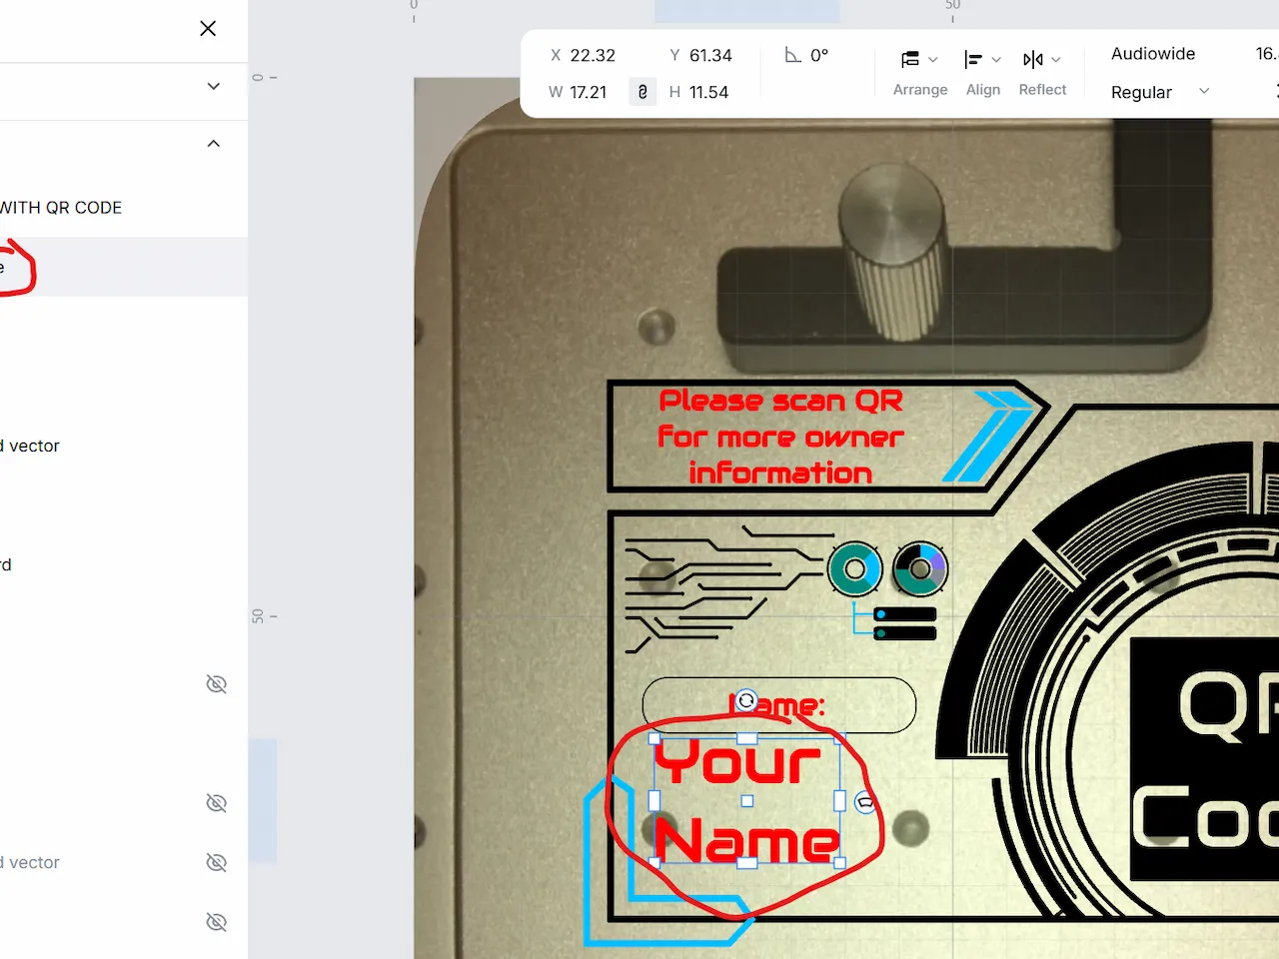Select the 'Please scan QR' text block
The height and width of the screenshot is (959, 1279).
780,437
